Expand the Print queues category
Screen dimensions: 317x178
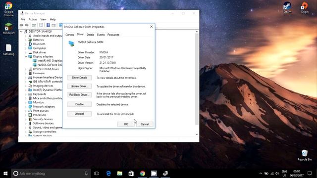(x=26, y=111)
